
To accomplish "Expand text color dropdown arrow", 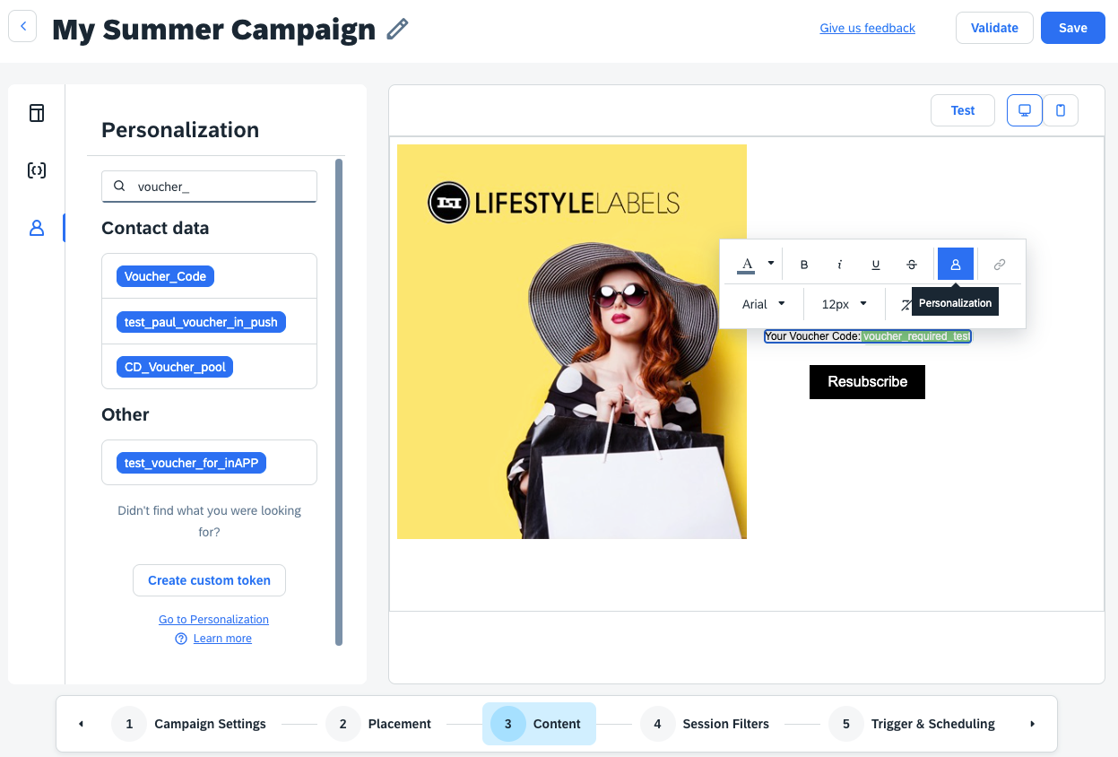I will tap(770, 264).
